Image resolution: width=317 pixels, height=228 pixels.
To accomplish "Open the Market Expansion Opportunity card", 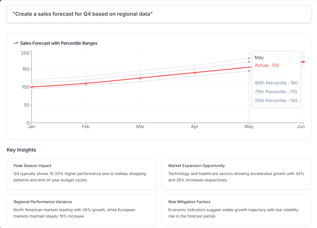I will coord(236,174).
